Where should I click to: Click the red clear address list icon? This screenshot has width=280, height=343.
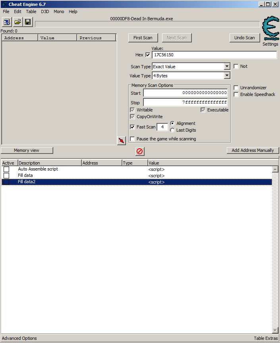click(140, 151)
